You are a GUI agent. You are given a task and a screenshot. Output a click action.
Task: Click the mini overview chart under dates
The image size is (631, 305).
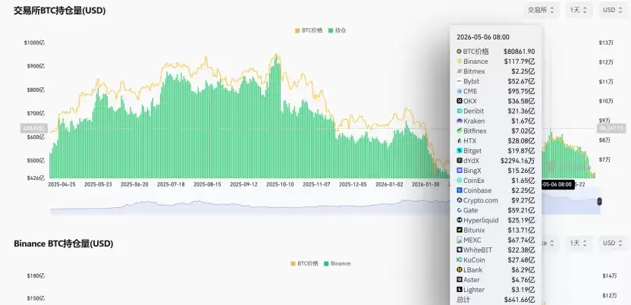[x=325, y=203]
